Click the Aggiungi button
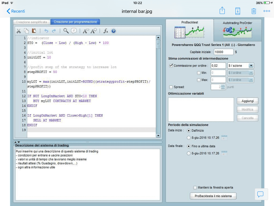This screenshot has width=274, height=206. pyautogui.click(x=248, y=101)
